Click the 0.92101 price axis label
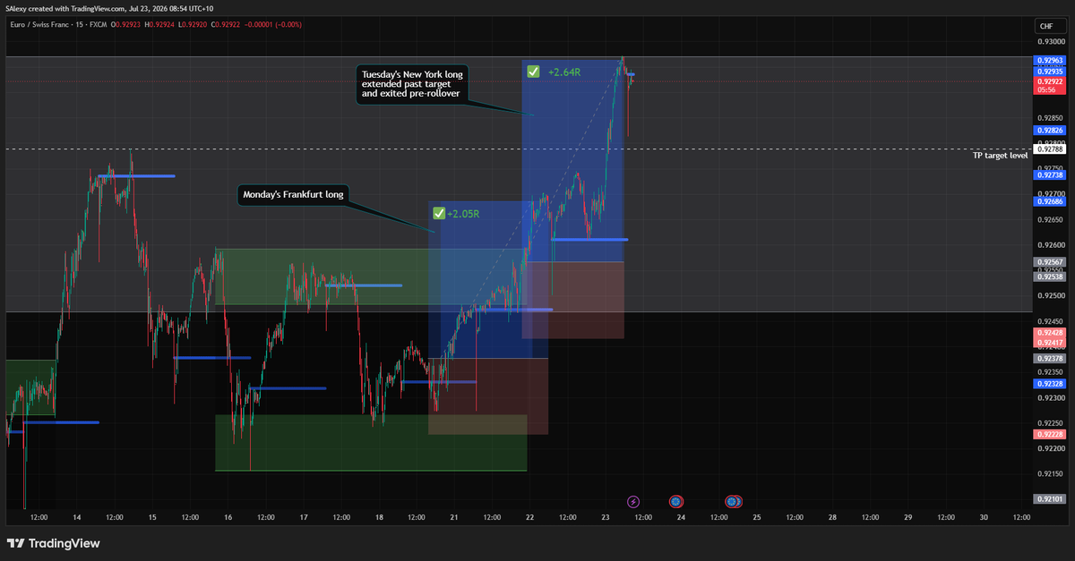 (x=1050, y=498)
